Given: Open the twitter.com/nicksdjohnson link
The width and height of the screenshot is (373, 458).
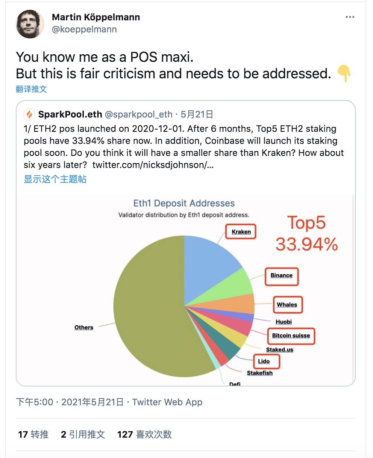Looking at the screenshot, I should click(x=153, y=165).
